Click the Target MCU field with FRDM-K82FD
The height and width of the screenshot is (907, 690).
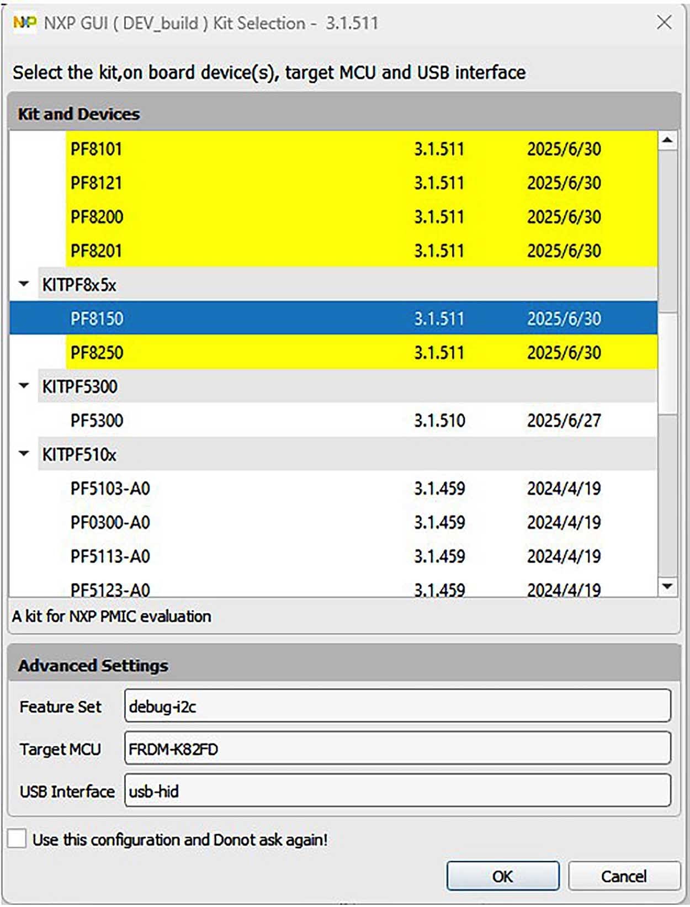click(x=397, y=749)
